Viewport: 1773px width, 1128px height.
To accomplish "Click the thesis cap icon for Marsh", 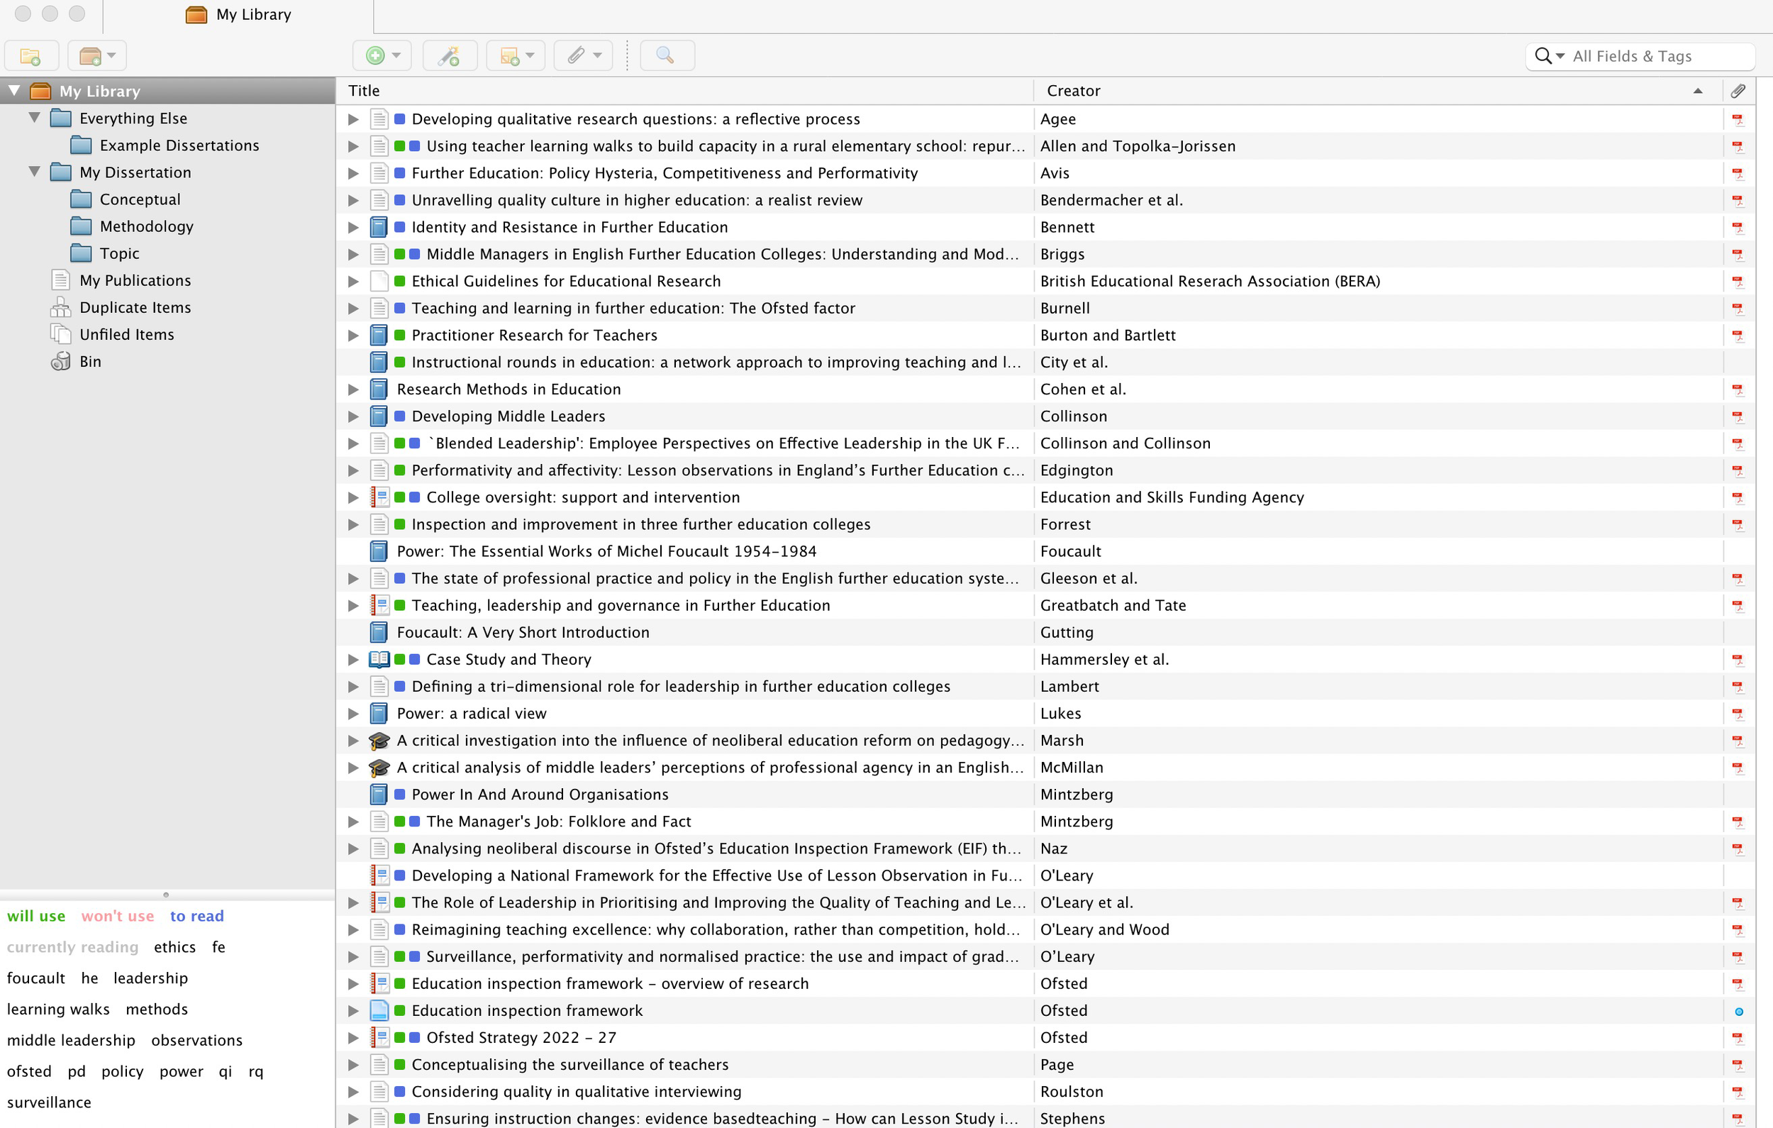I will (x=379, y=741).
